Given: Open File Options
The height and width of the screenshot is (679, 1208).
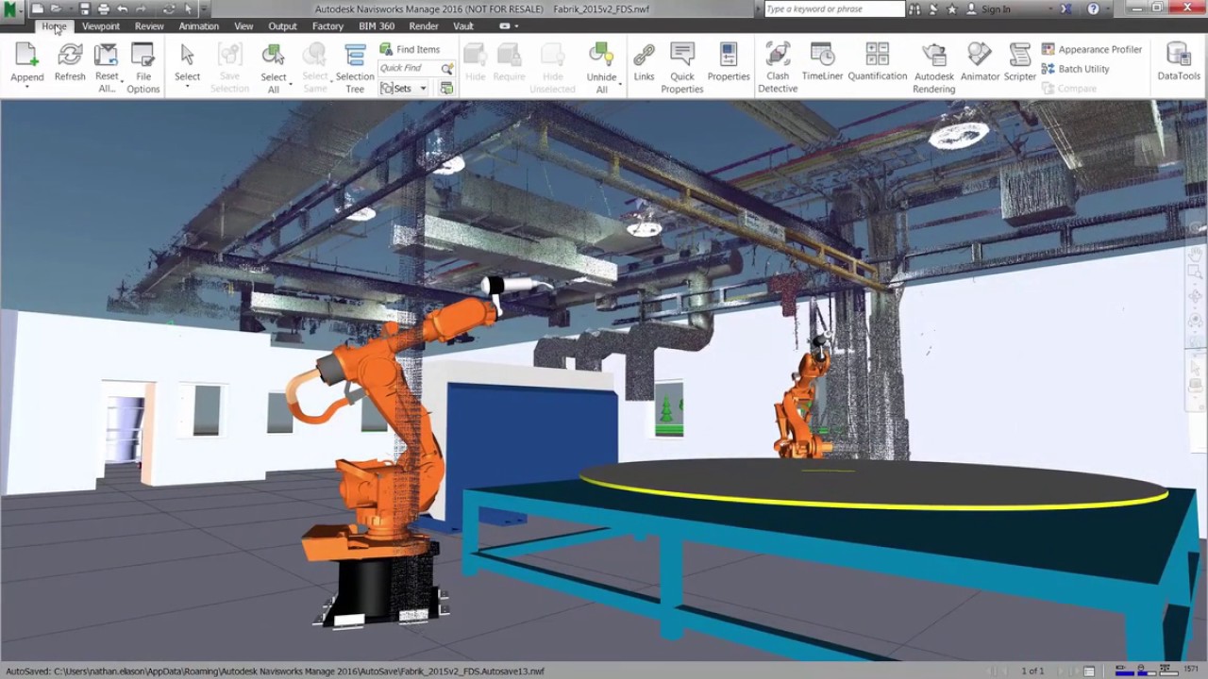Looking at the screenshot, I should pyautogui.click(x=143, y=68).
